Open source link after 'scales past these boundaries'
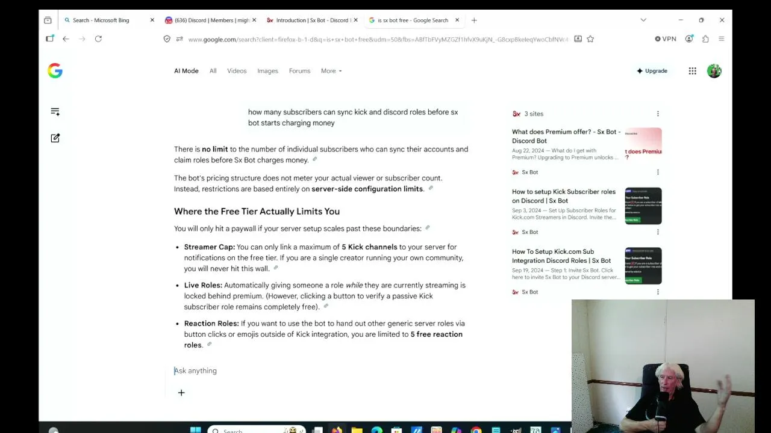The height and width of the screenshot is (433, 771). click(x=427, y=229)
